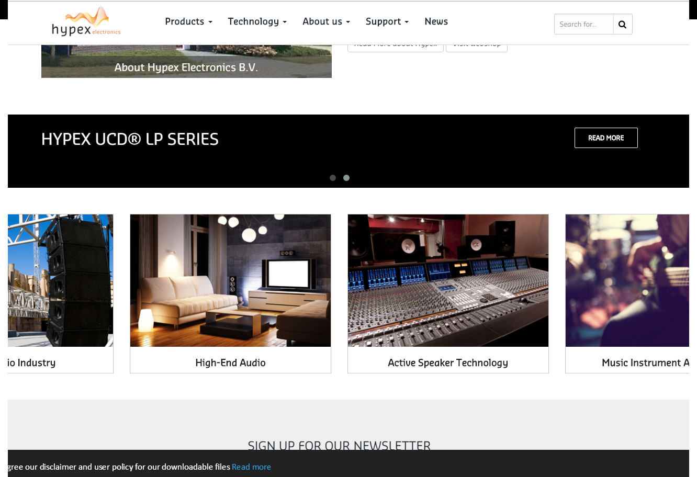
Task: Click the About Hypex Electronics B.V. image
Action: (186, 62)
